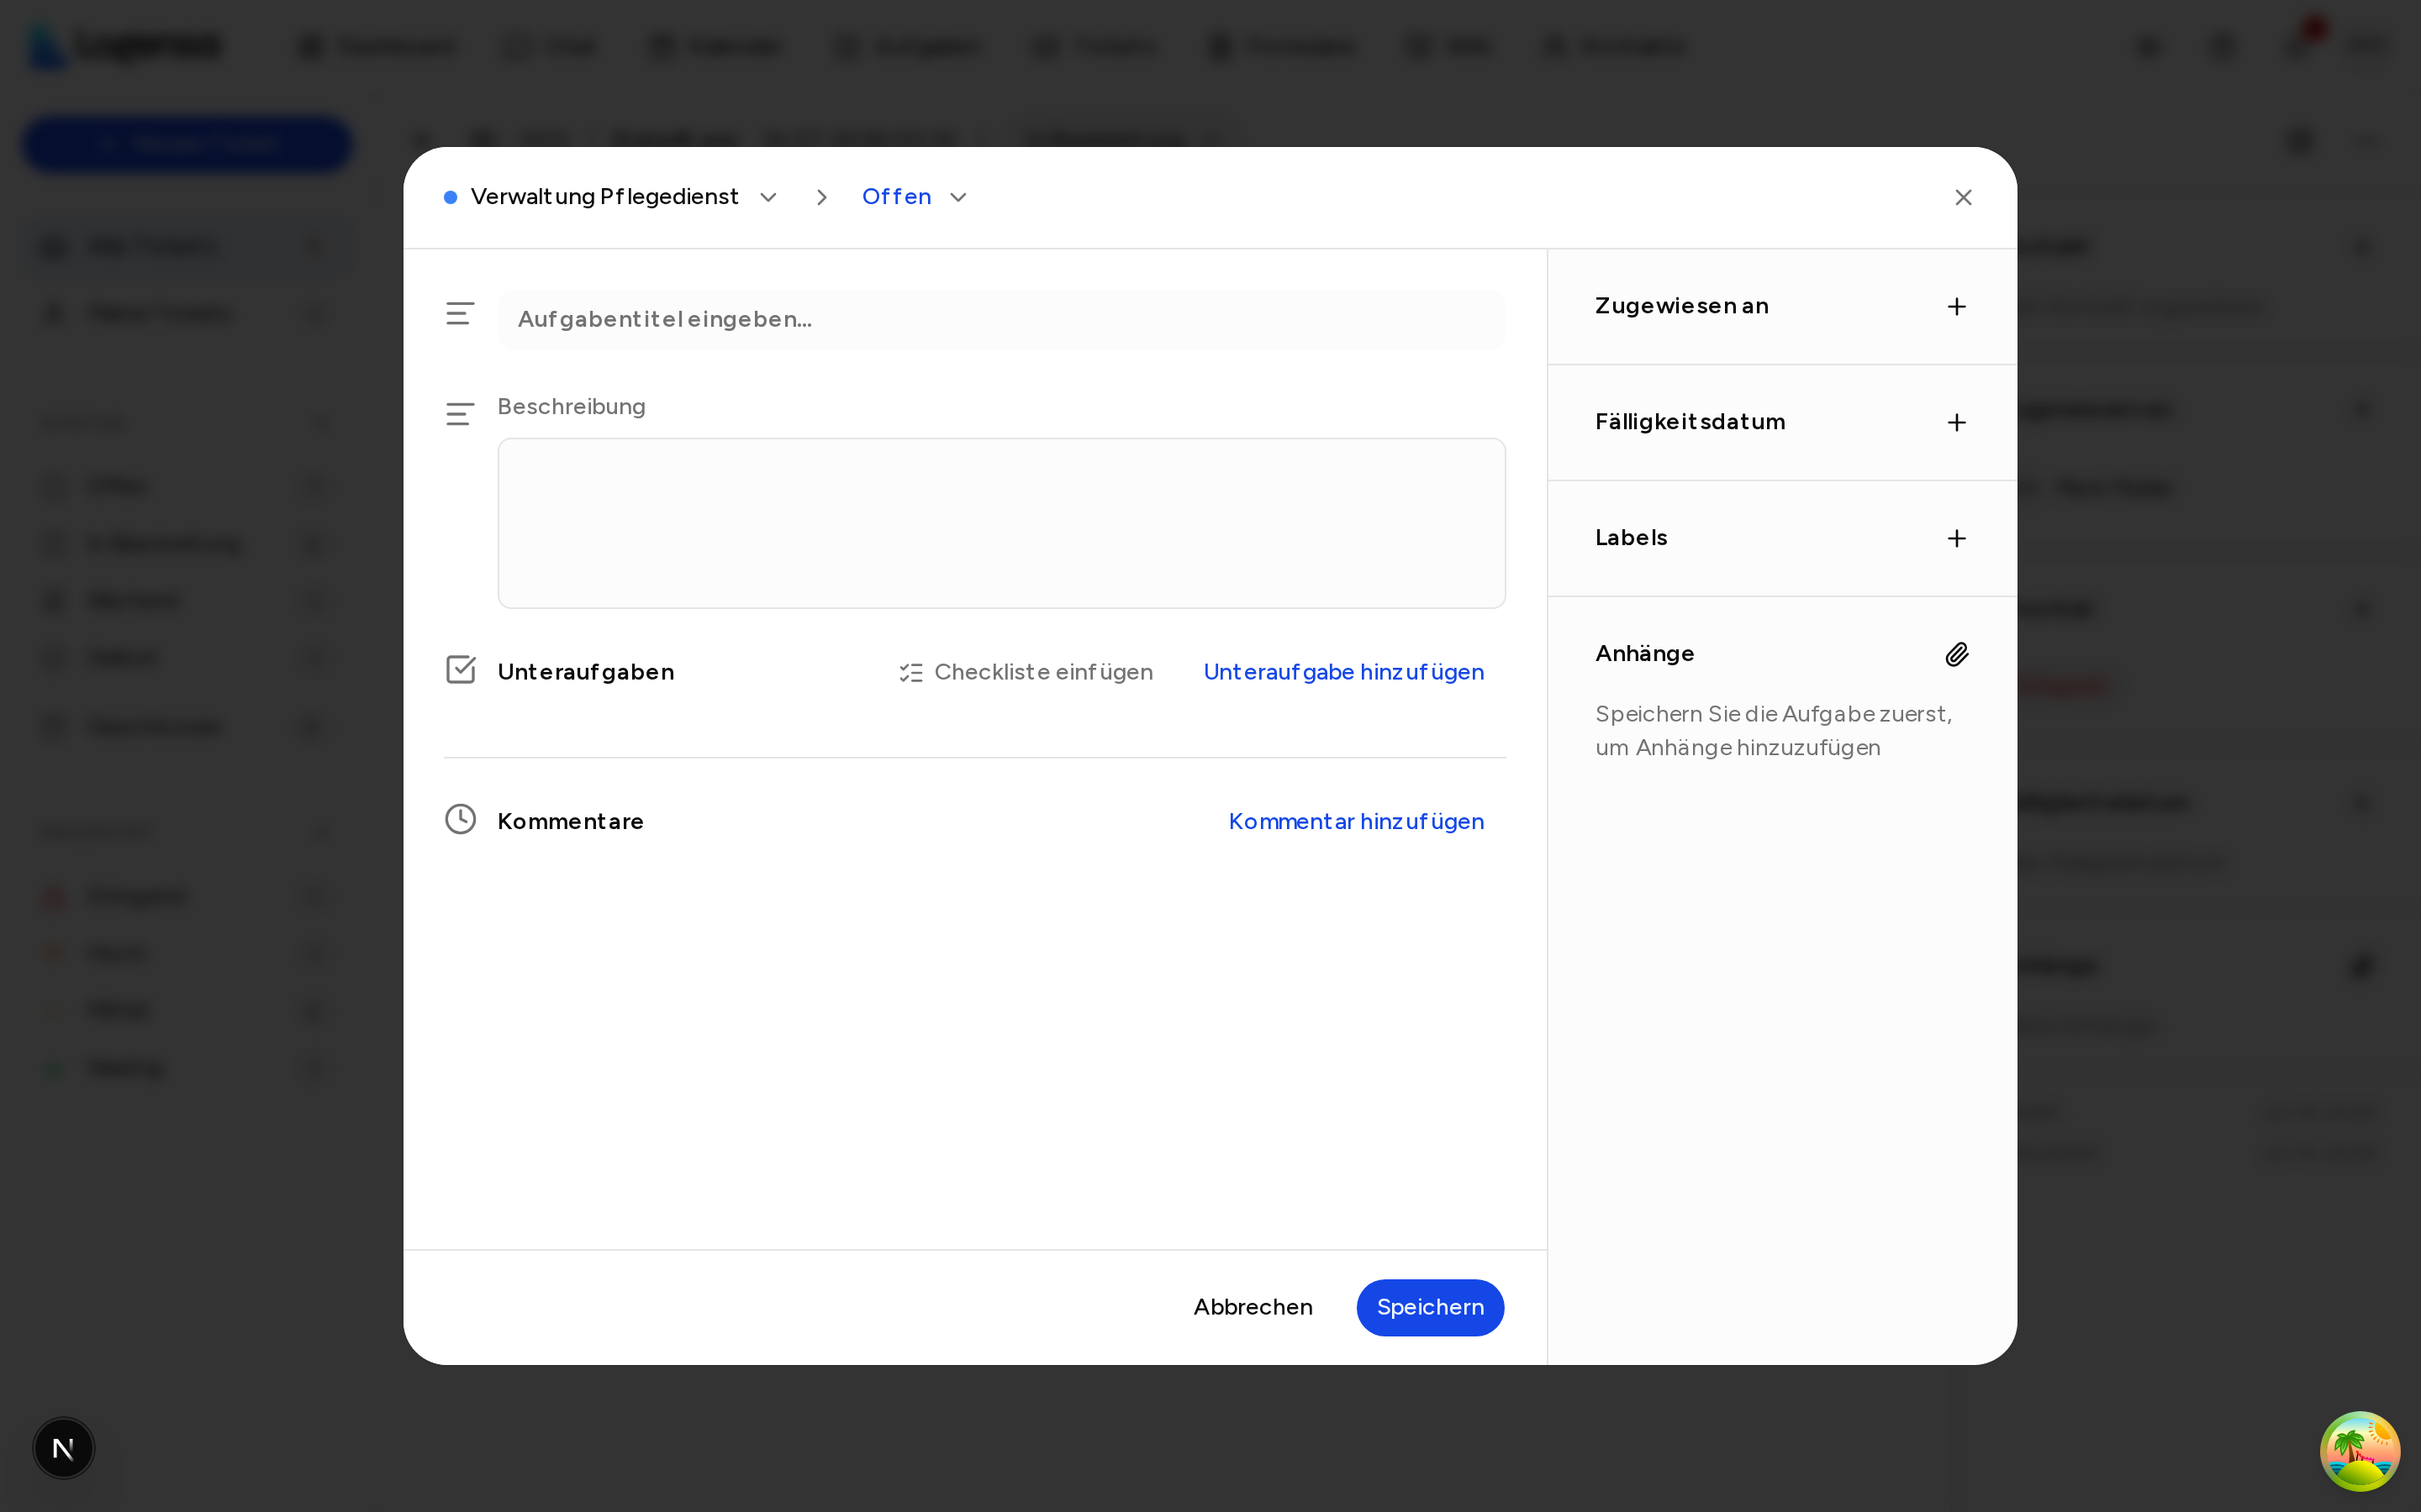
Task: Click Checkliste einfügen
Action: pyautogui.click(x=1026, y=672)
